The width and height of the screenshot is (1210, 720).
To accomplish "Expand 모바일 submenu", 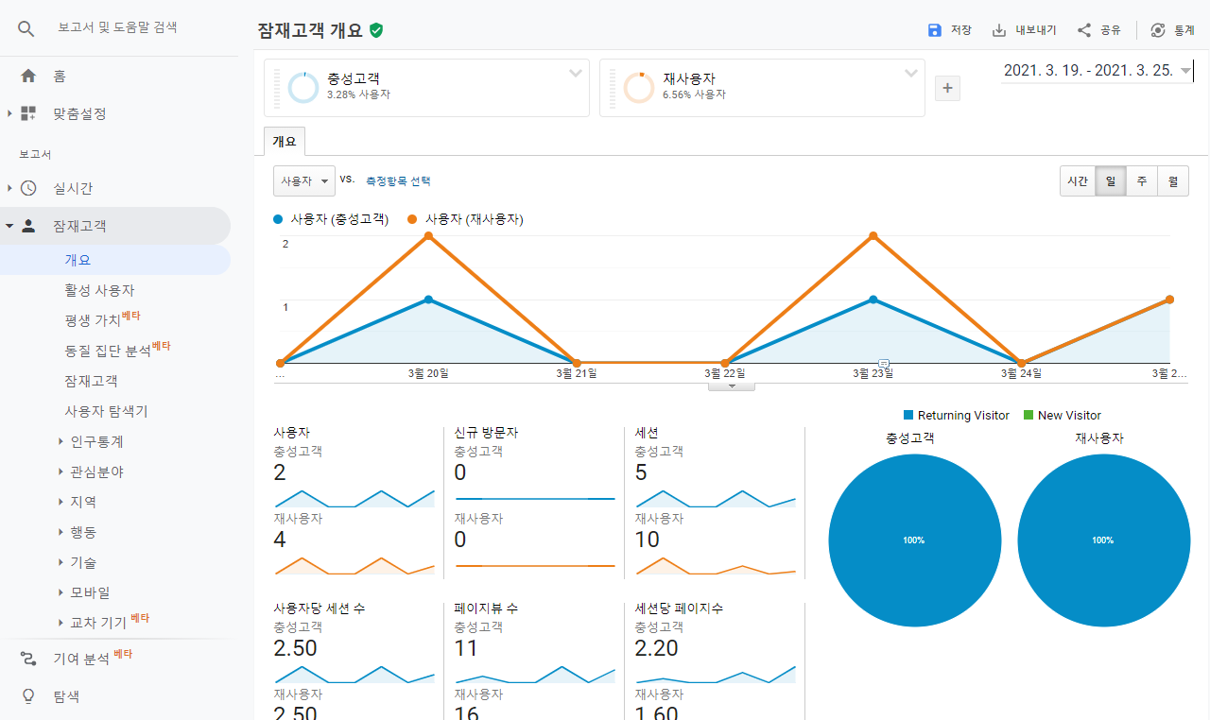I will point(60,592).
